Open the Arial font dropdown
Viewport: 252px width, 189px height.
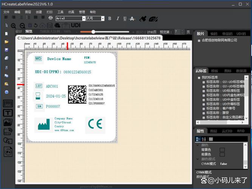point(84,19)
